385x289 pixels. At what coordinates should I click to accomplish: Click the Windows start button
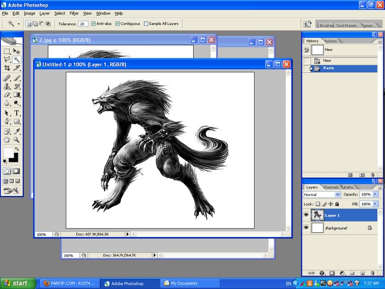tap(18, 283)
